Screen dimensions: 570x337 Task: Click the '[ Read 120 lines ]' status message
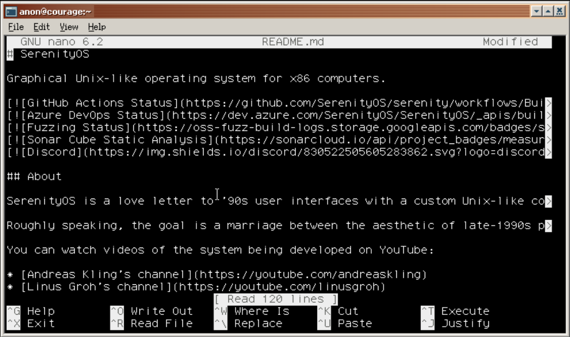click(x=275, y=299)
